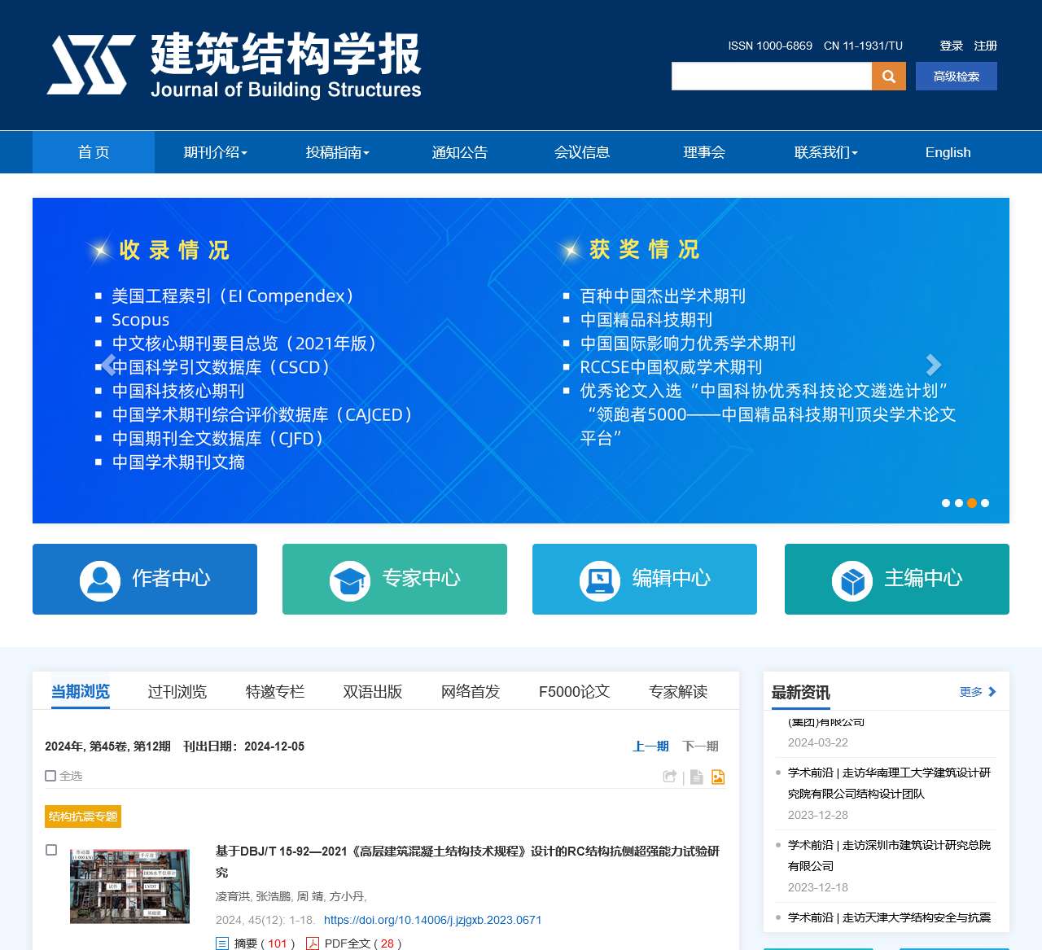The height and width of the screenshot is (950, 1042).
Task: Switch to the 专家解读 tab
Action: pyautogui.click(x=678, y=692)
